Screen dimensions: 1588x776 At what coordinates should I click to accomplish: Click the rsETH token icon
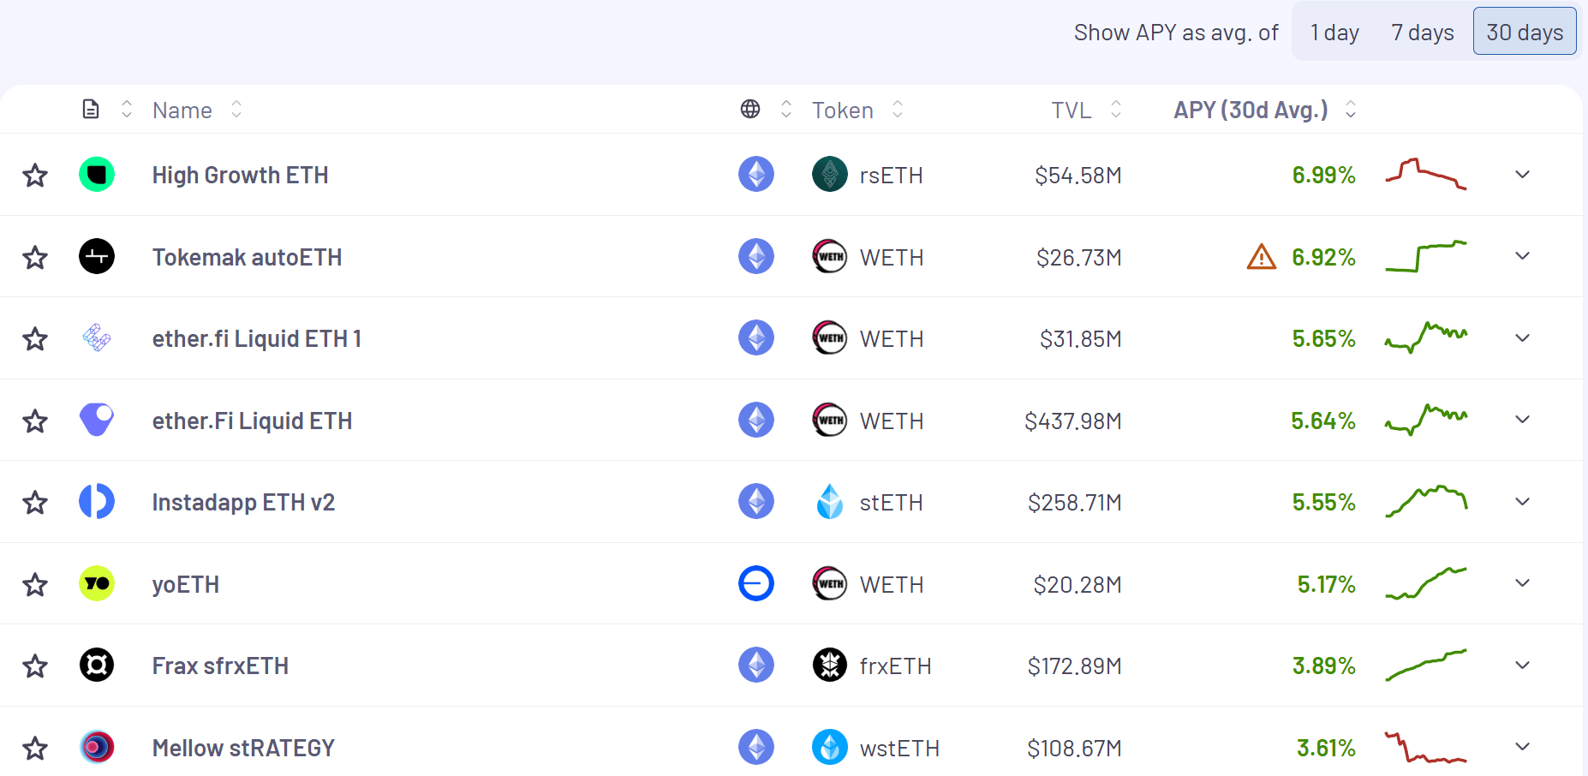(829, 175)
